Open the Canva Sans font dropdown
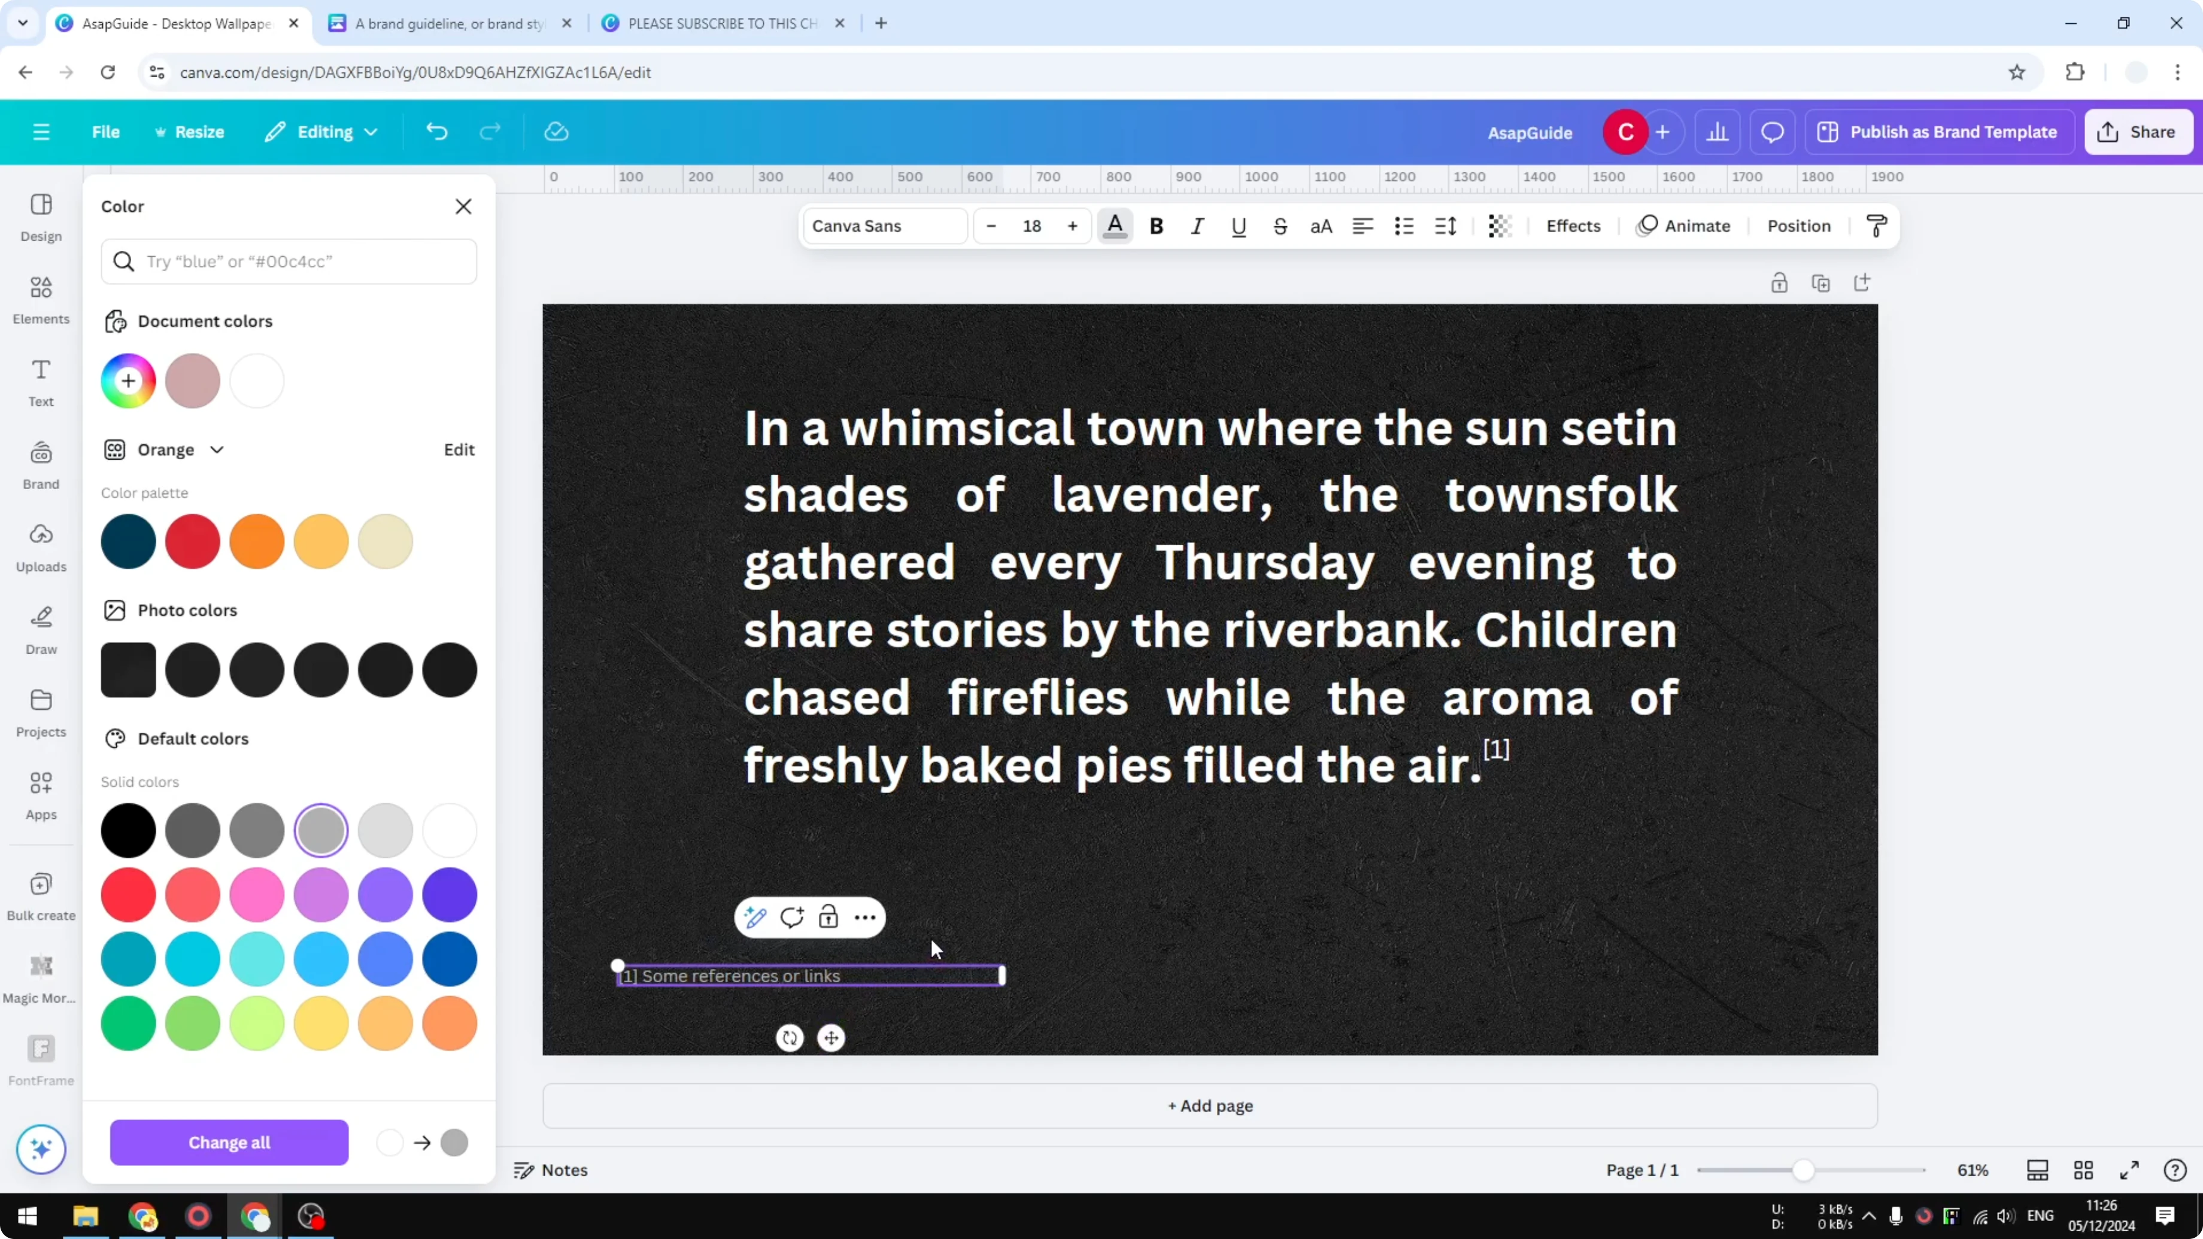The width and height of the screenshot is (2203, 1239). [884, 226]
